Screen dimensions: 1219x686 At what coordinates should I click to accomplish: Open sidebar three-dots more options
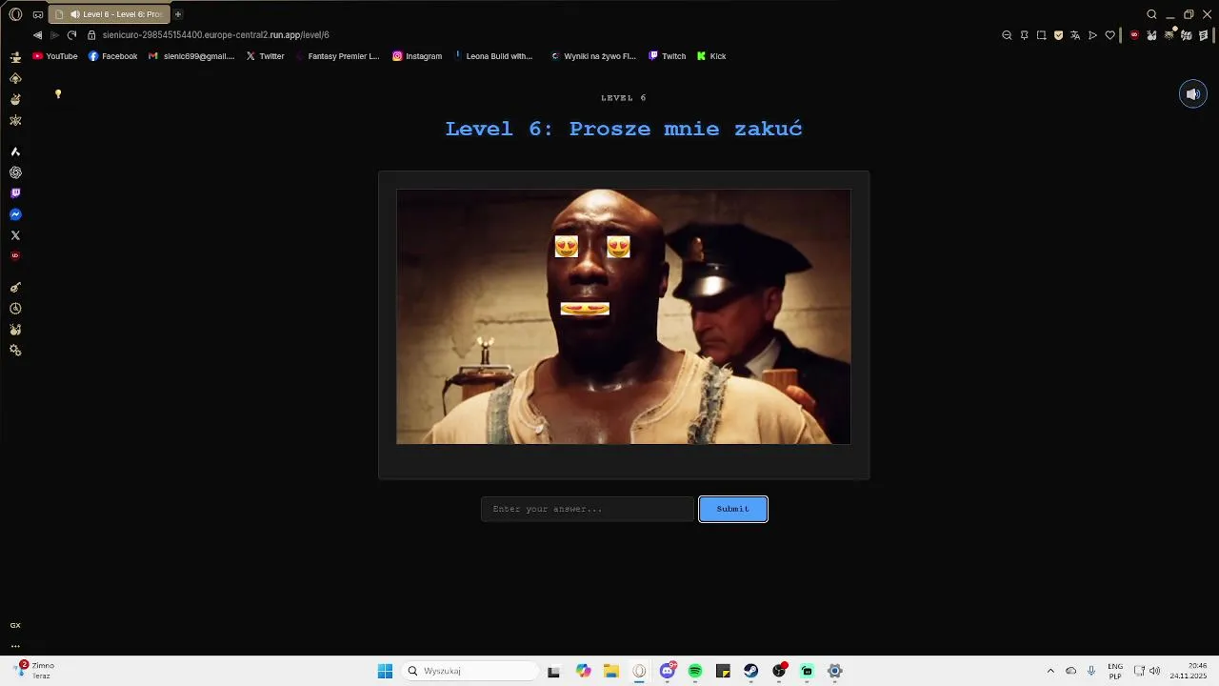click(15, 646)
